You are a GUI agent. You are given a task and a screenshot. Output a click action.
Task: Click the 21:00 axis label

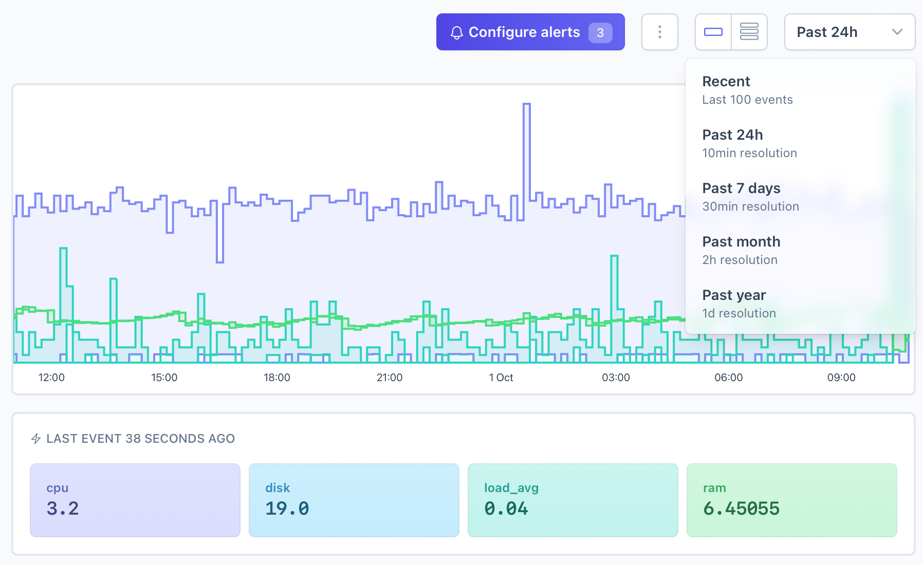(x=390, y=378)
